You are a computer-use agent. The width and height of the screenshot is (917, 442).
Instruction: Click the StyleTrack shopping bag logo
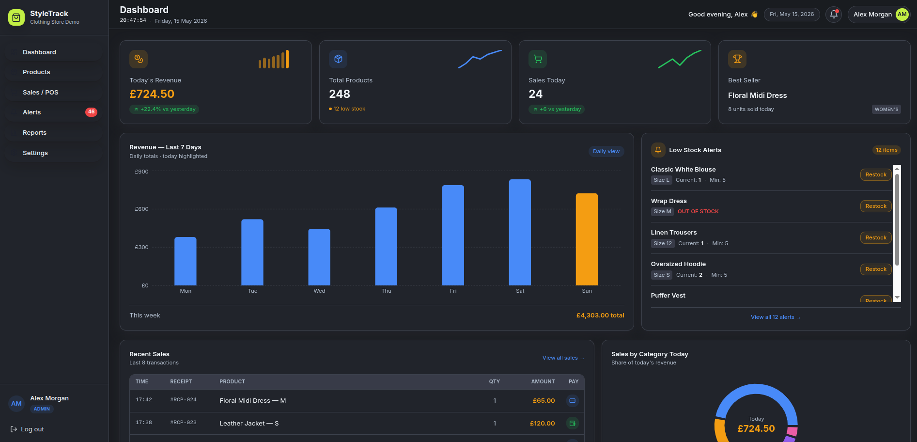[x=16, y=17]
